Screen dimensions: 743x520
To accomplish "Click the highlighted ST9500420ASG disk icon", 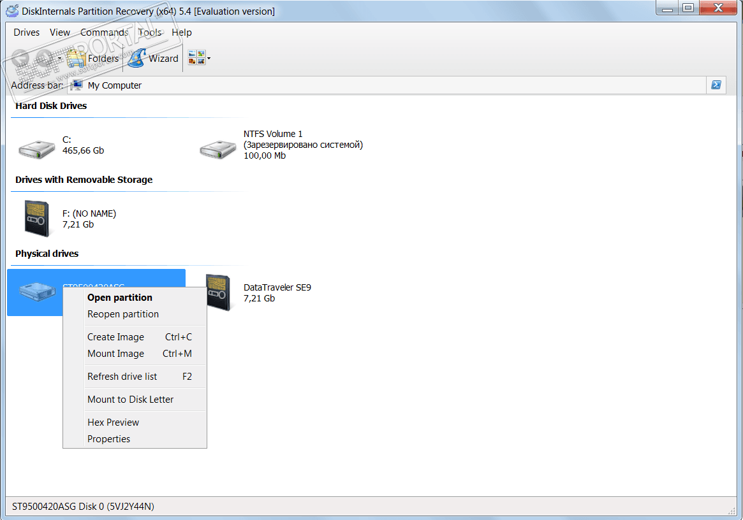I will pos(37,291).
